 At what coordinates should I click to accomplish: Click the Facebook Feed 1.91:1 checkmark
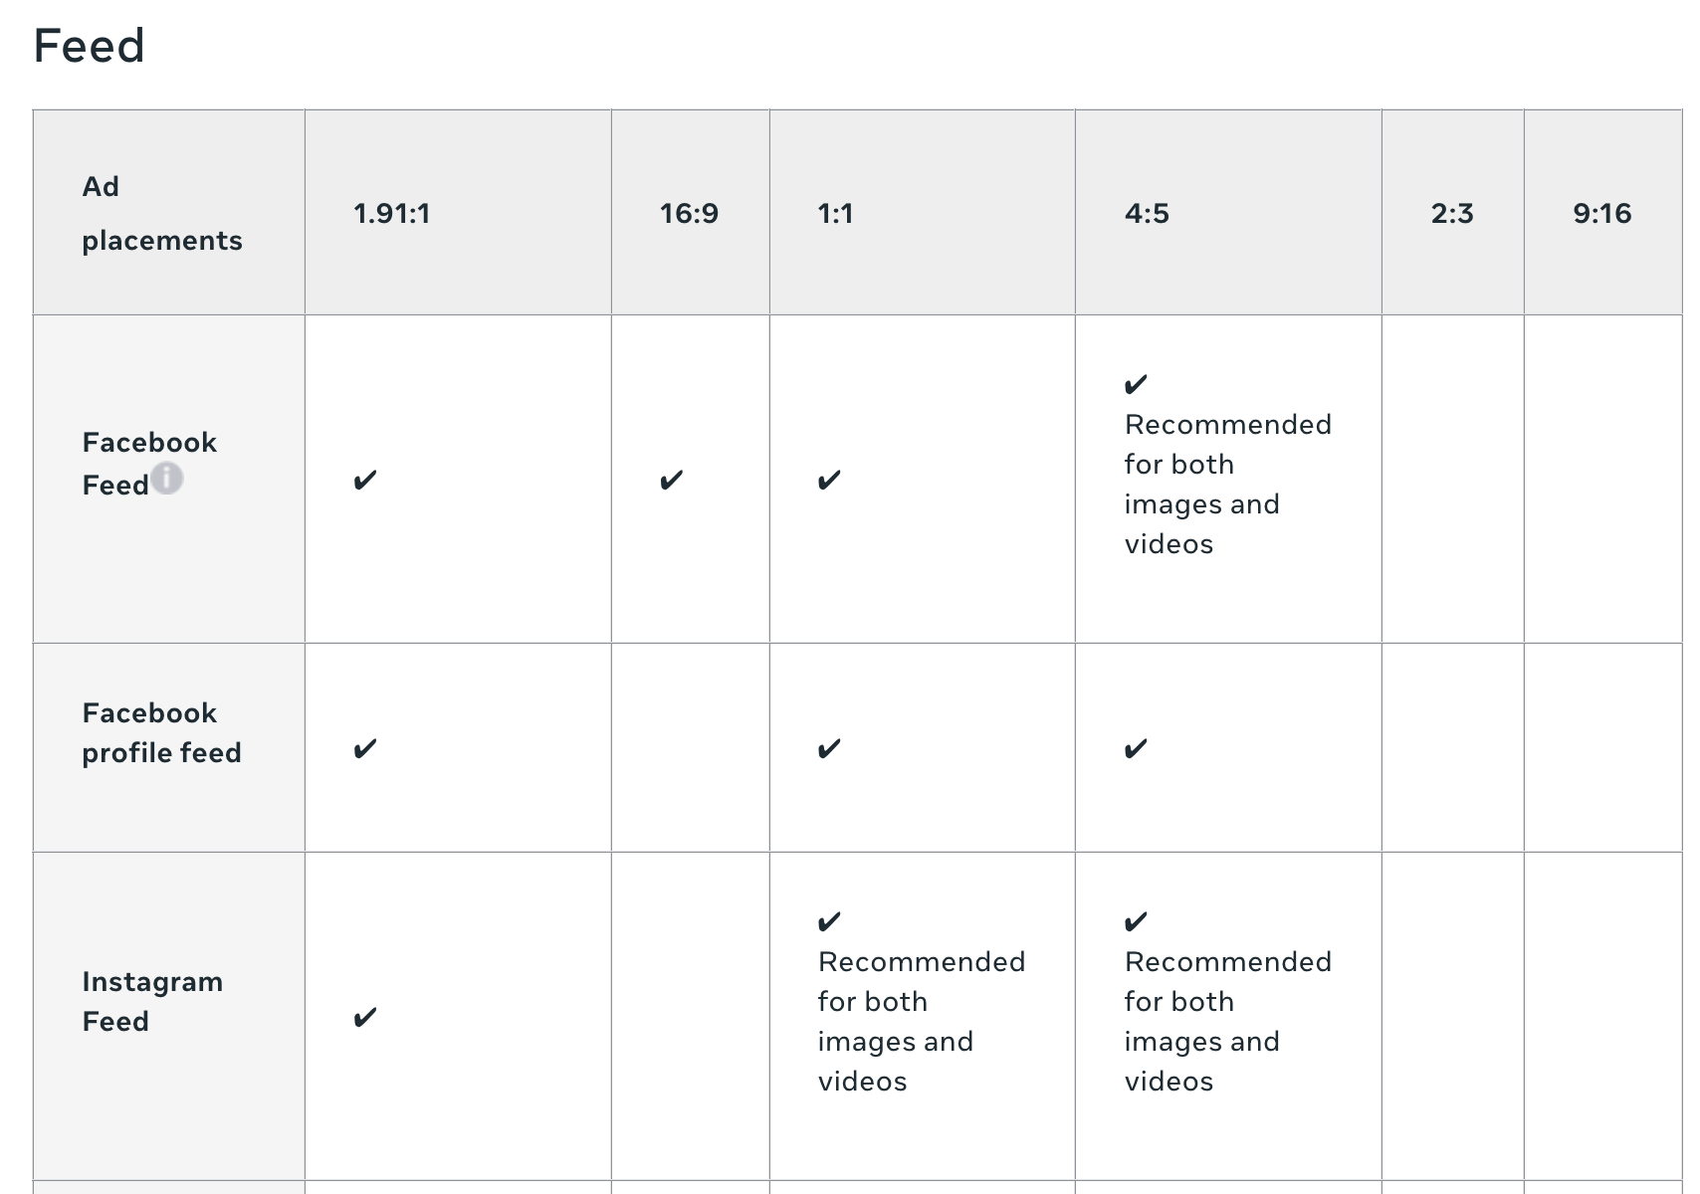pyautogui.click(x=365, y=481)
